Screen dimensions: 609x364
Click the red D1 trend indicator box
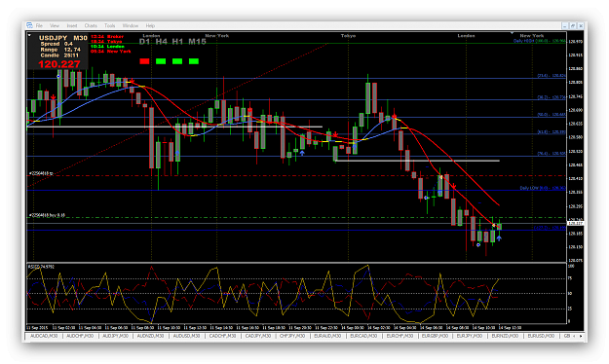pos(144,61)
